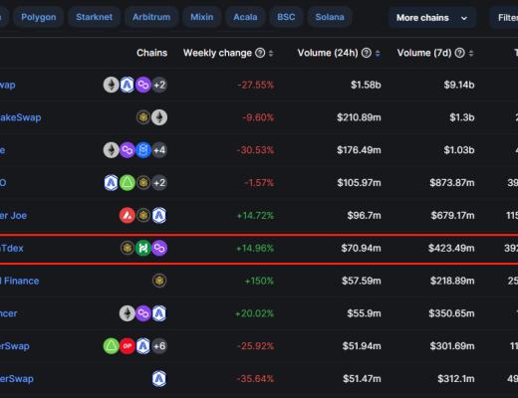Screen dimensions: 518x398
Task: Click the '$96.7m' 24h volume value
Action: 364,216
